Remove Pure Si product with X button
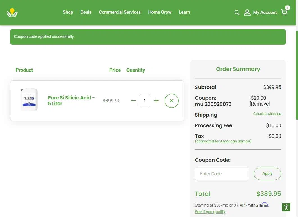Image resolution: width=298 pixels, height=217 pixels. (x=171, y=101)
